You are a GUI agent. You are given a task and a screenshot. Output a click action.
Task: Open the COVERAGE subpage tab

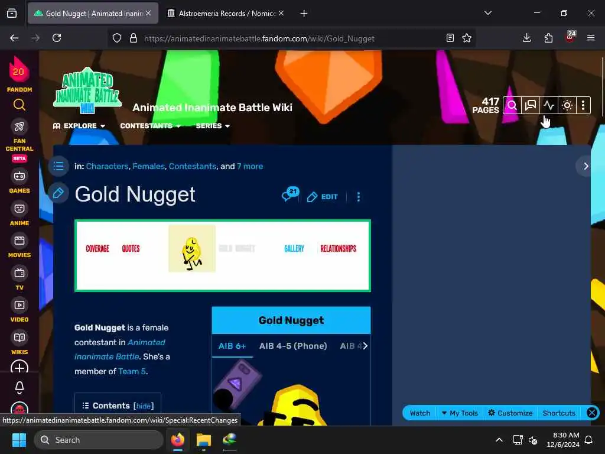[97, 249]
